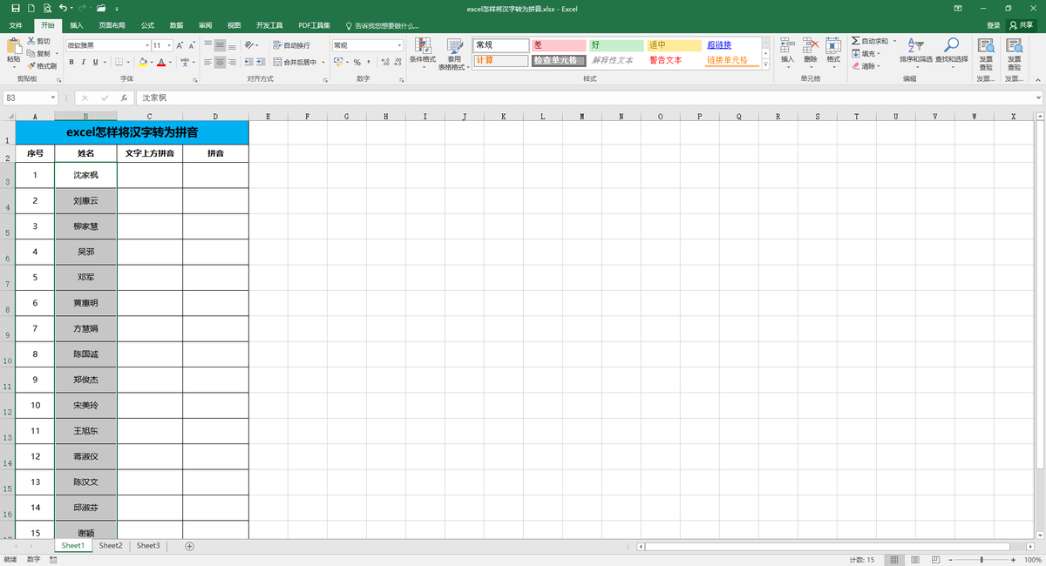Click the Save icon in quick access toolbar

point(15,8)
